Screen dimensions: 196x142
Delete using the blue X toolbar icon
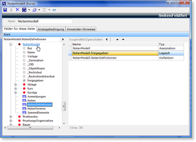click(x=18, y=10)
